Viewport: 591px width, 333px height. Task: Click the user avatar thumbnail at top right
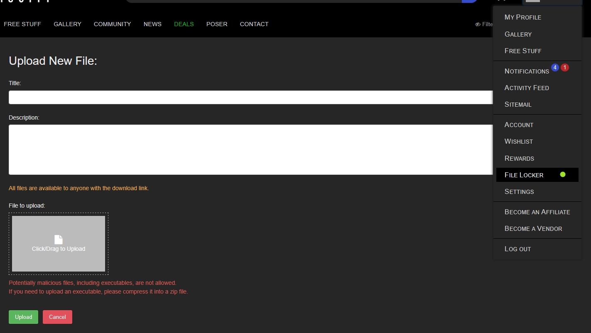533,1
